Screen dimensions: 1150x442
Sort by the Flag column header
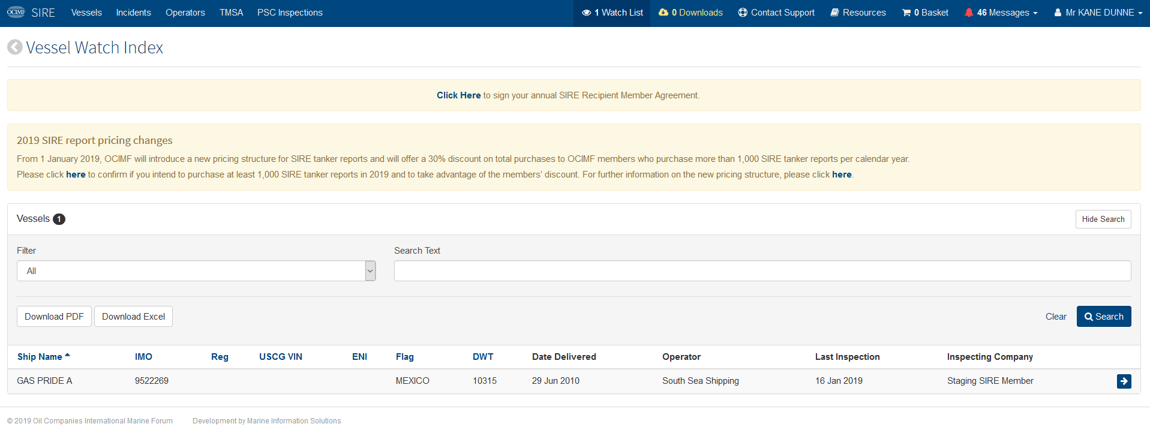(x=405, y=357)
